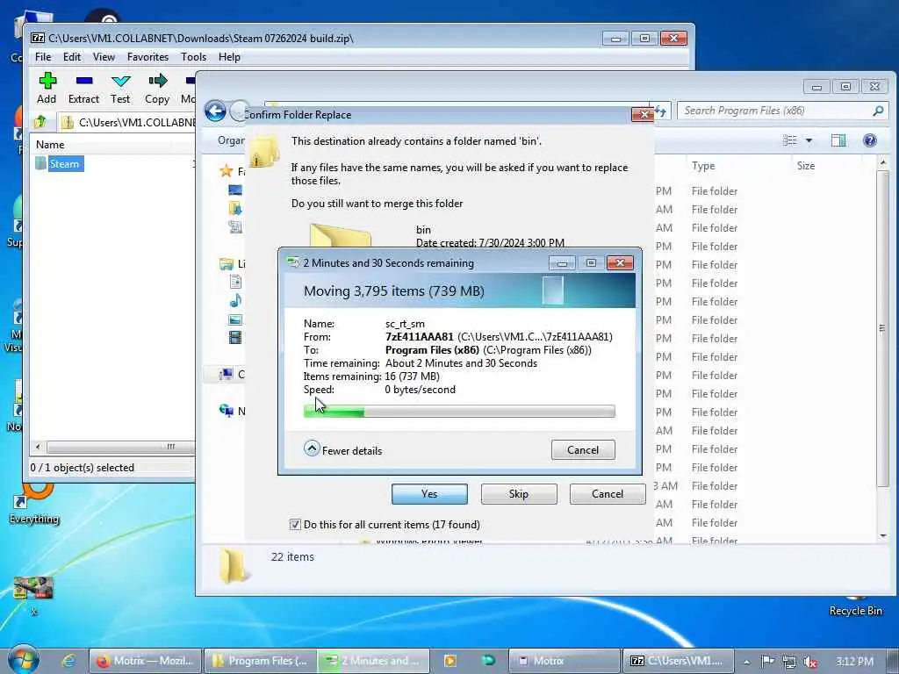This screenshot has height=674, width=899.
Task: Show hidden tray icons arrow
Action: [x=746, y=662]
